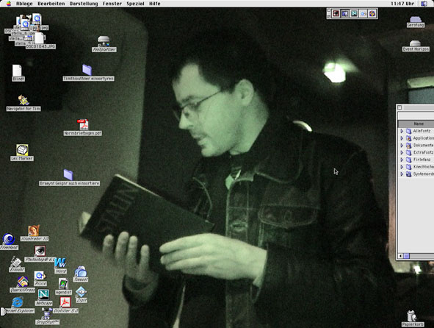Select the Netscape alias icon

[x=43, y=294]
